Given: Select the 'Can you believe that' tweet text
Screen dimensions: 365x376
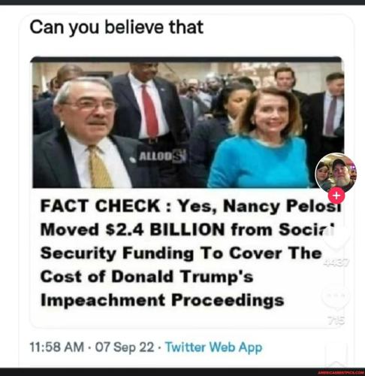Looking at the screenshot, I should [x=116, y=27].
